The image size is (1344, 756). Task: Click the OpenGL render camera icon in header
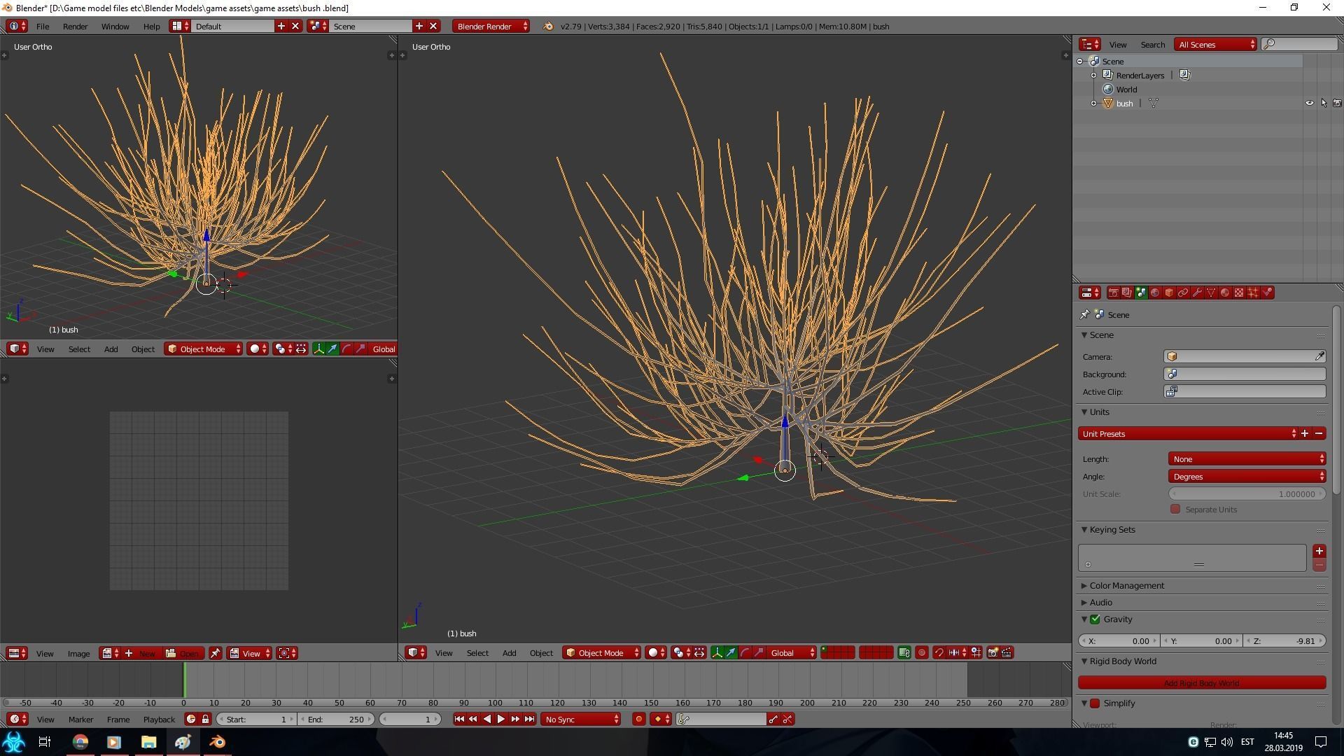click(x=993, y=652)
